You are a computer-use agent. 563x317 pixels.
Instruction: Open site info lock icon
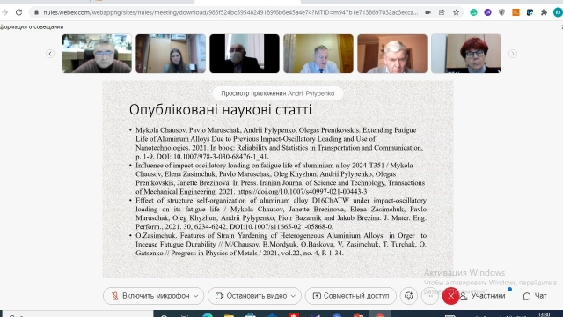36,12
